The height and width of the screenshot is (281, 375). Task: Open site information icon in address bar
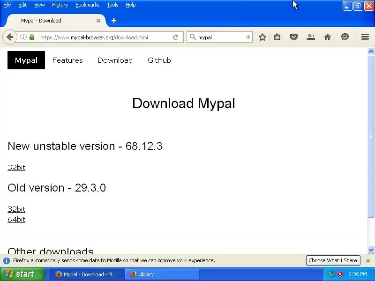[x=23, y=37]
